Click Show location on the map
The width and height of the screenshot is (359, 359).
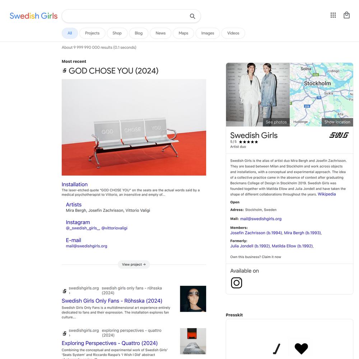coord(337,122)
